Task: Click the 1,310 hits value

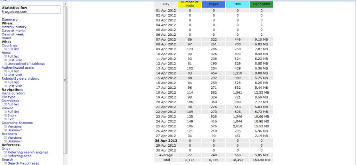Action: pyautogui.click(x=237, y=73)
